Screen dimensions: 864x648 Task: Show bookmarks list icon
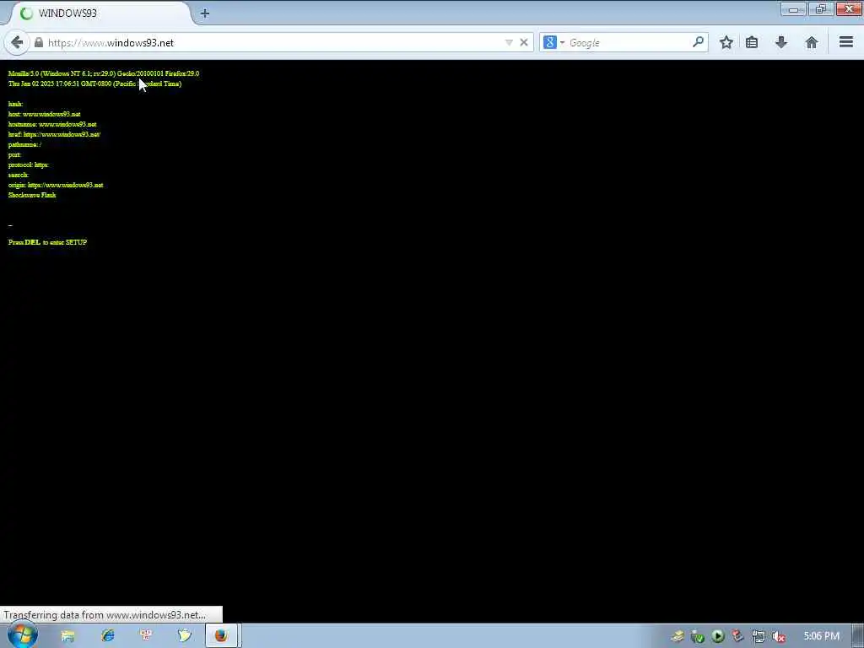tap(752, 42)
